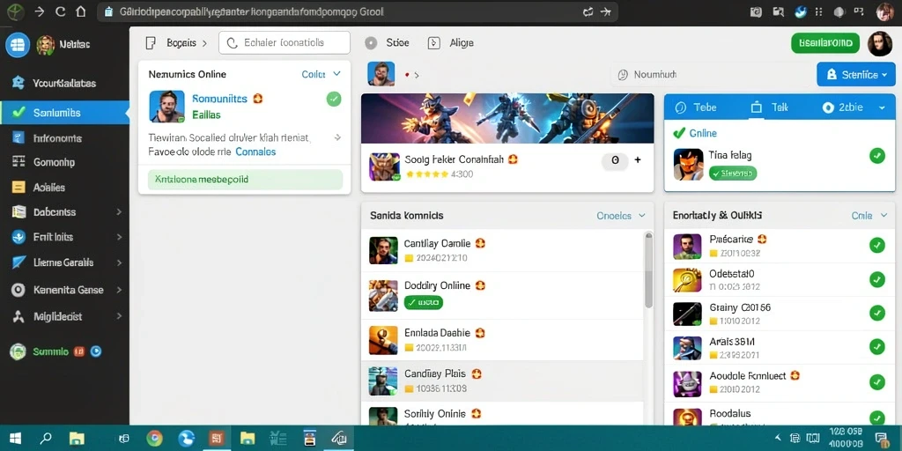Screen dimensions: 902x451
Task: Open the Onoelcs dropdown in Sanida komnids
Action: tap(621, 216)
